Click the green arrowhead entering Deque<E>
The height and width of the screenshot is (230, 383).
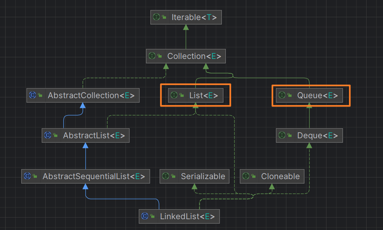tap(309, 145)
